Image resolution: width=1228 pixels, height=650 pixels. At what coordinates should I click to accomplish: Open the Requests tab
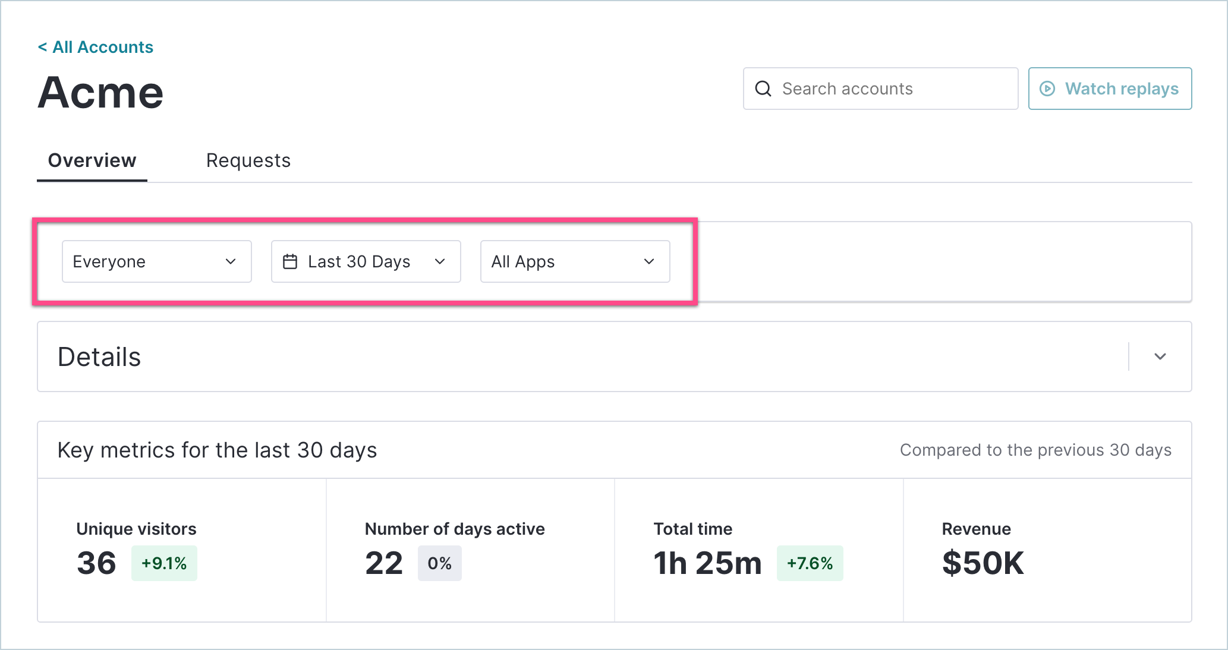tap(248, 160)
